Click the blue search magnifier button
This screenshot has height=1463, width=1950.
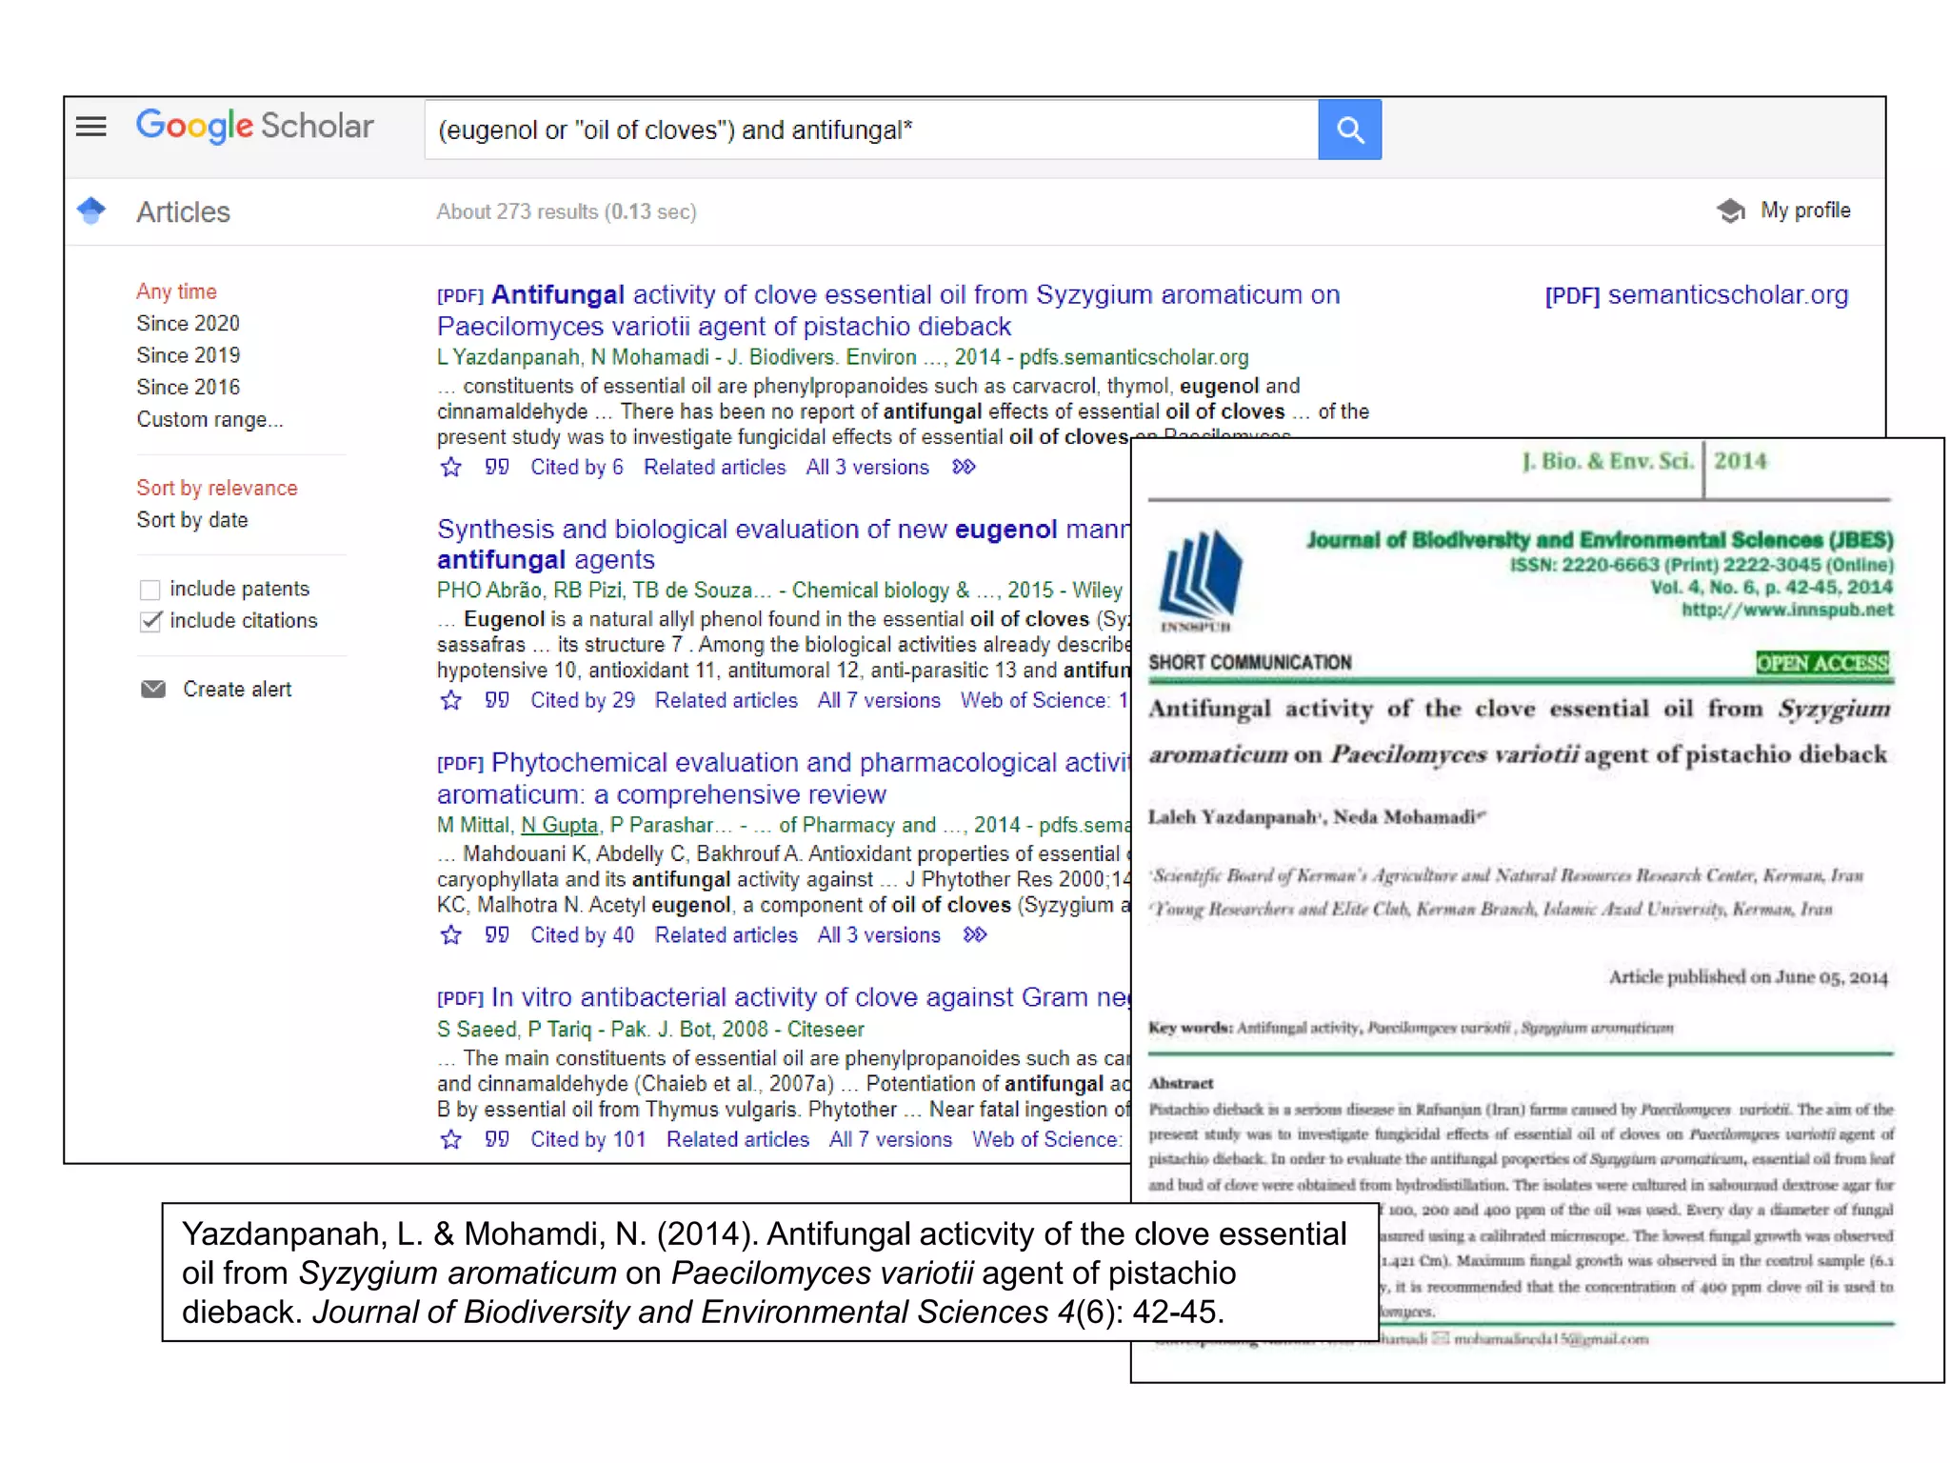pos(1349,130)
